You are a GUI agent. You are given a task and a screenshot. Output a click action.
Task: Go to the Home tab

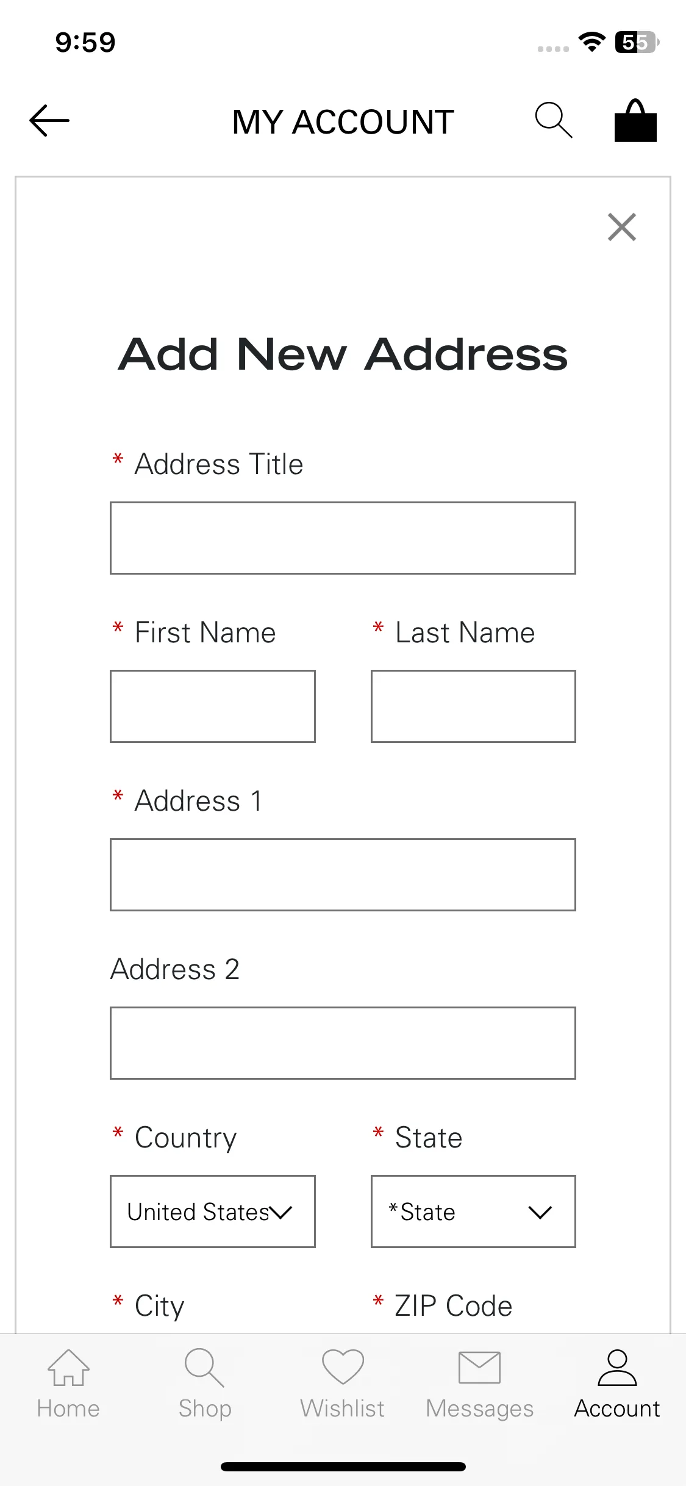[68, 1384]
